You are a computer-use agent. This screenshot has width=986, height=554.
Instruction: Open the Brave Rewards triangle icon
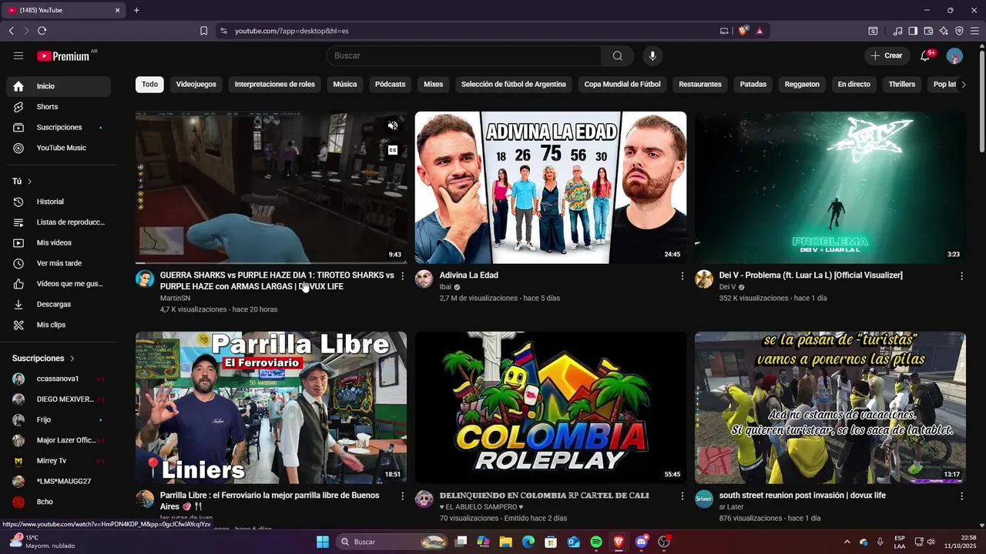[760, 31]
